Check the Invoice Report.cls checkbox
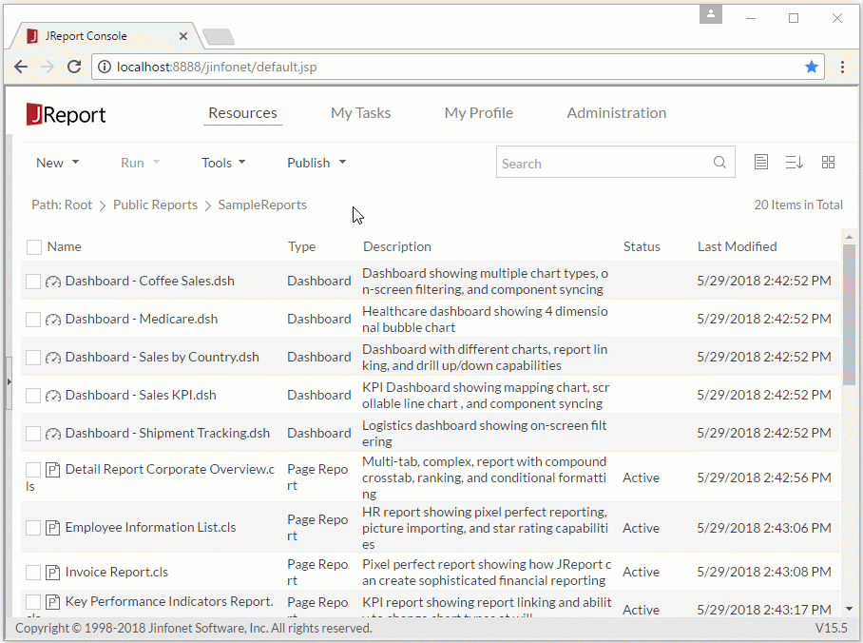Image resolution: width=863 pixels, height=643 pixels. (x=33, y=573)
